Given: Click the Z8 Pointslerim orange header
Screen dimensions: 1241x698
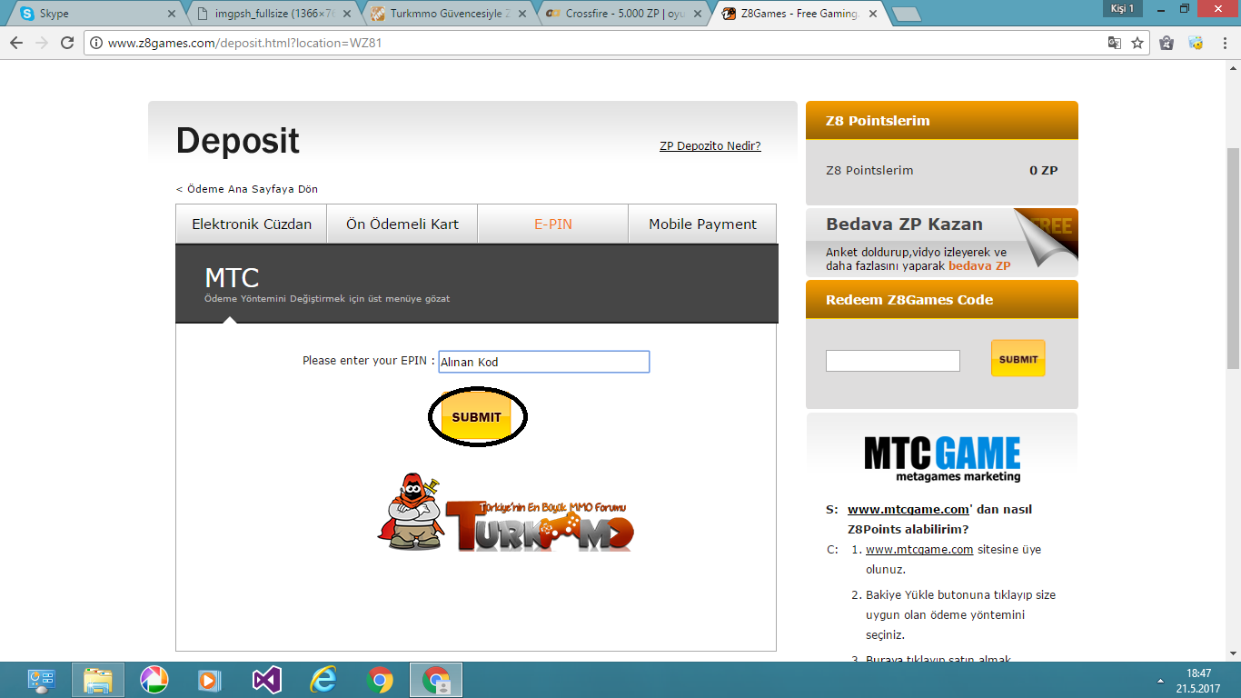Looking at the screenshot, I should [942, 120].
